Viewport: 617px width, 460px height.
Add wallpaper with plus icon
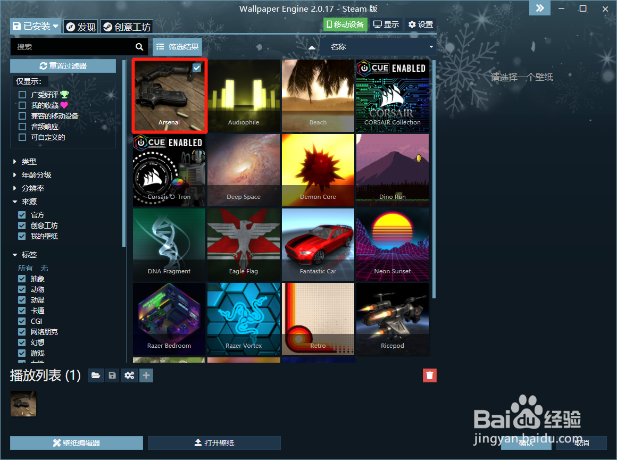point(146,375)
